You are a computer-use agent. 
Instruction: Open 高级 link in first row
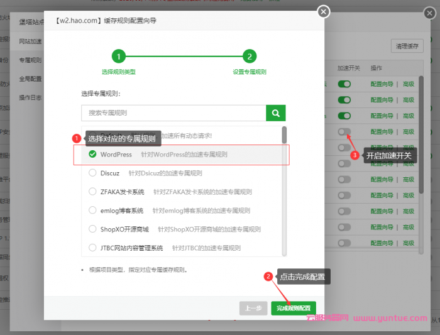coord(409,84)
